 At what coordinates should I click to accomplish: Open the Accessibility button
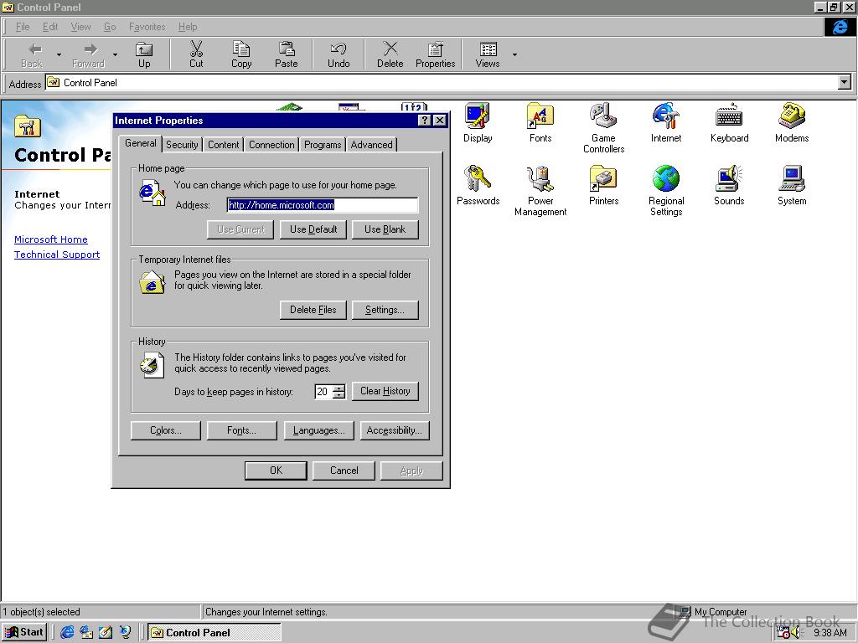click(395, 430)
